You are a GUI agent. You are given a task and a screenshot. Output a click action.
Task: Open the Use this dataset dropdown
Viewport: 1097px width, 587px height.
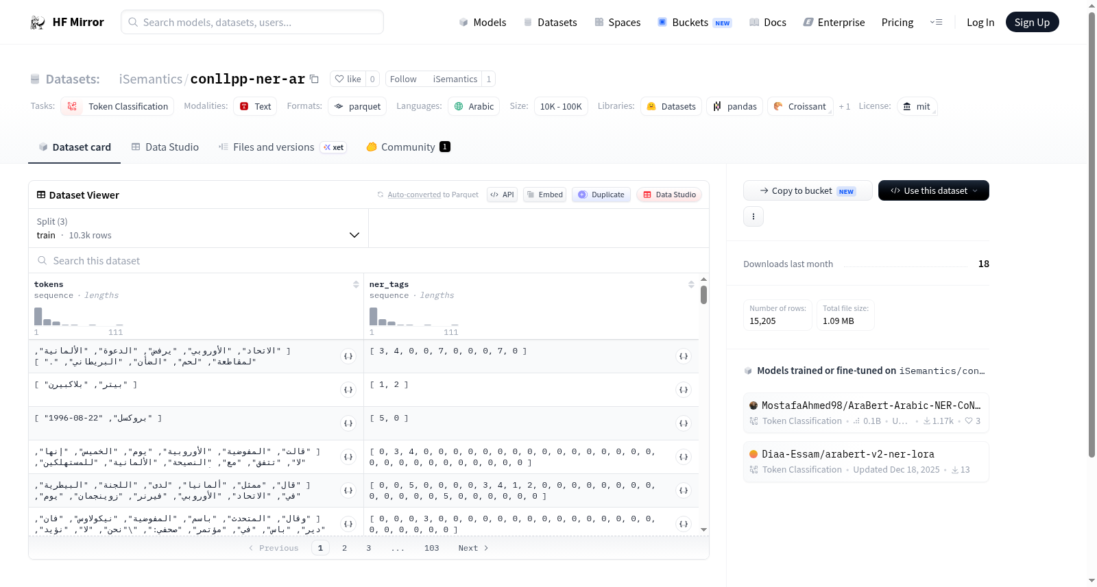(x=934, y=190)
